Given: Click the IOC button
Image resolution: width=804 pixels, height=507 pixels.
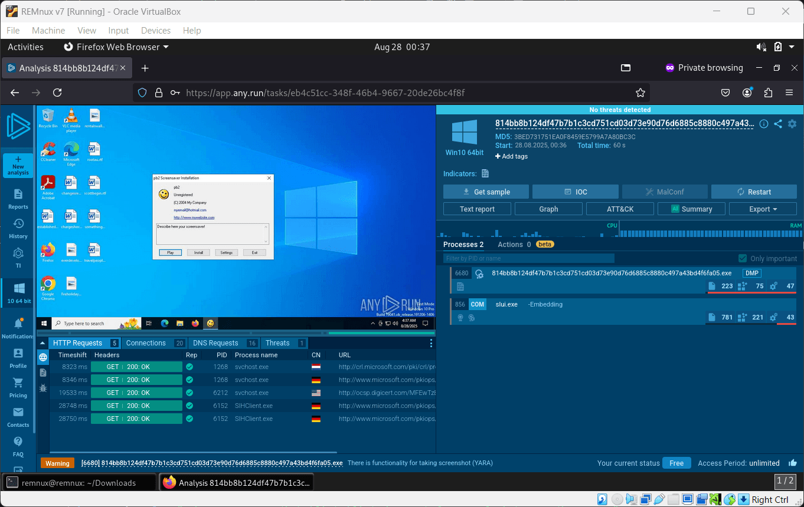Looking at the screenshot, I should click(x=576, y=192).
